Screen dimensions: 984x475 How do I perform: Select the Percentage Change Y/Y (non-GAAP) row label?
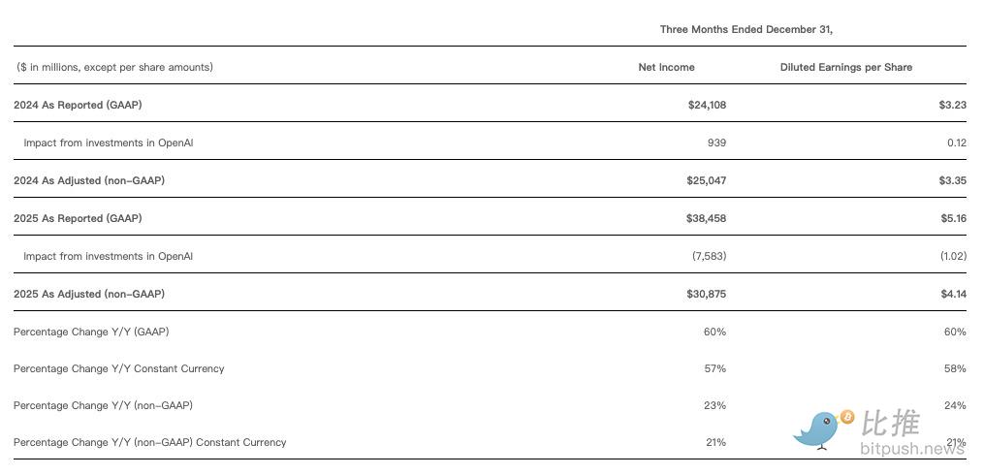click(x=103, y=405)
